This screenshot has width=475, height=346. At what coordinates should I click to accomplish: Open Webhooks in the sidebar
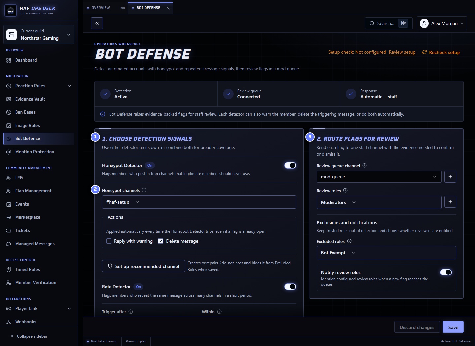coord(39,322)
